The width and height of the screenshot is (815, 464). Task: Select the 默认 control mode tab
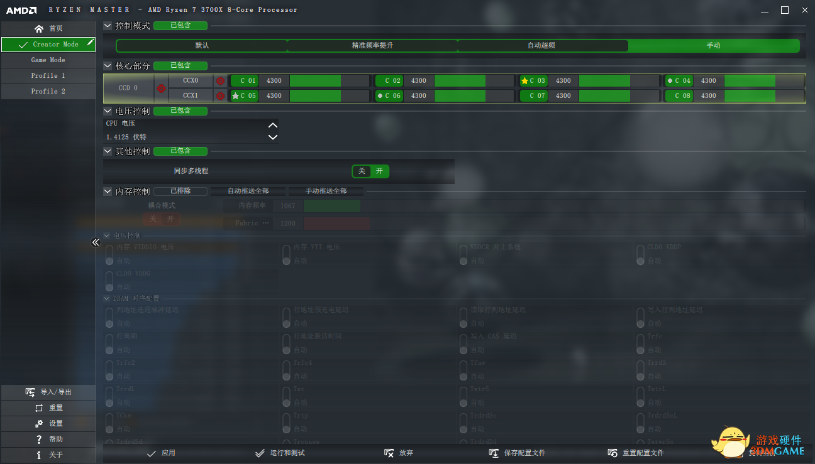point(202,46)
